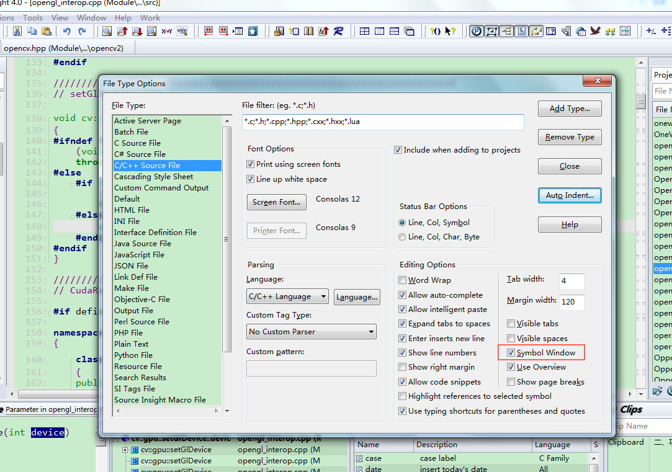Click the Lookup References hand icon
The height and width of the screenshot is (472, 672).
pyautogui.click(x=279, y=31)
